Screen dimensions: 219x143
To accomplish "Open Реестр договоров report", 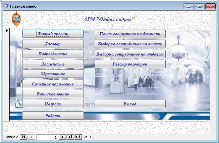I will click(x=130, y=64).
